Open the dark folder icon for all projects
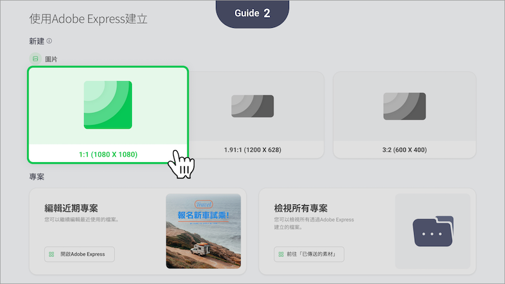Screen dimensions: 505x284 (432, 231)
